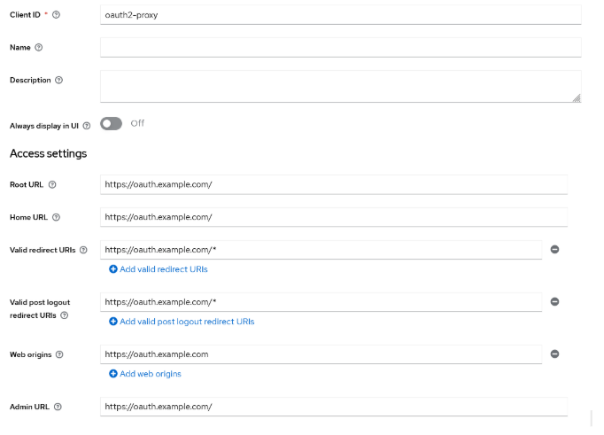Screen dimensions: 604x435
Task: Click Add web origins link
Action: [x=145, y=374]
